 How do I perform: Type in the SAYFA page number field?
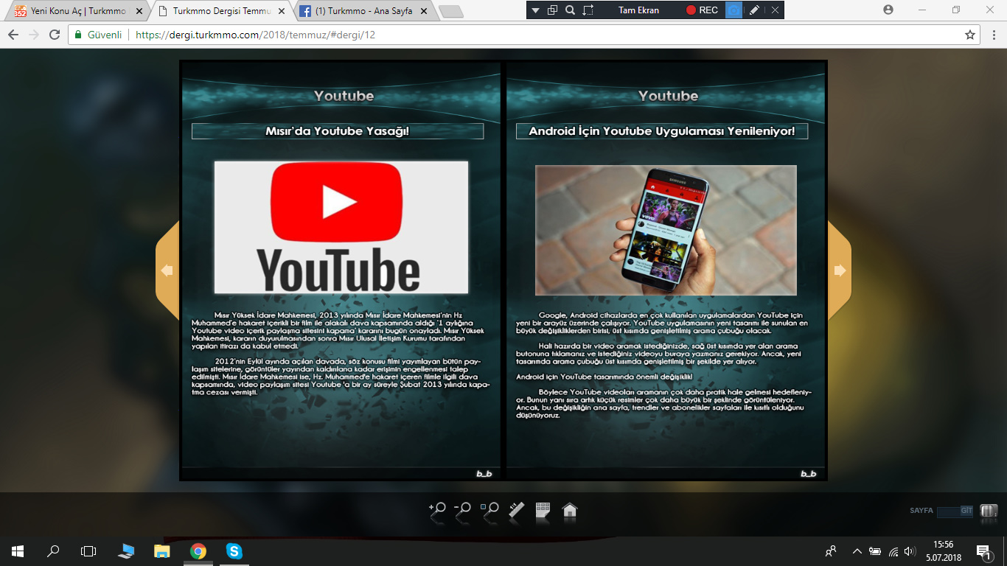pos(947,511)
